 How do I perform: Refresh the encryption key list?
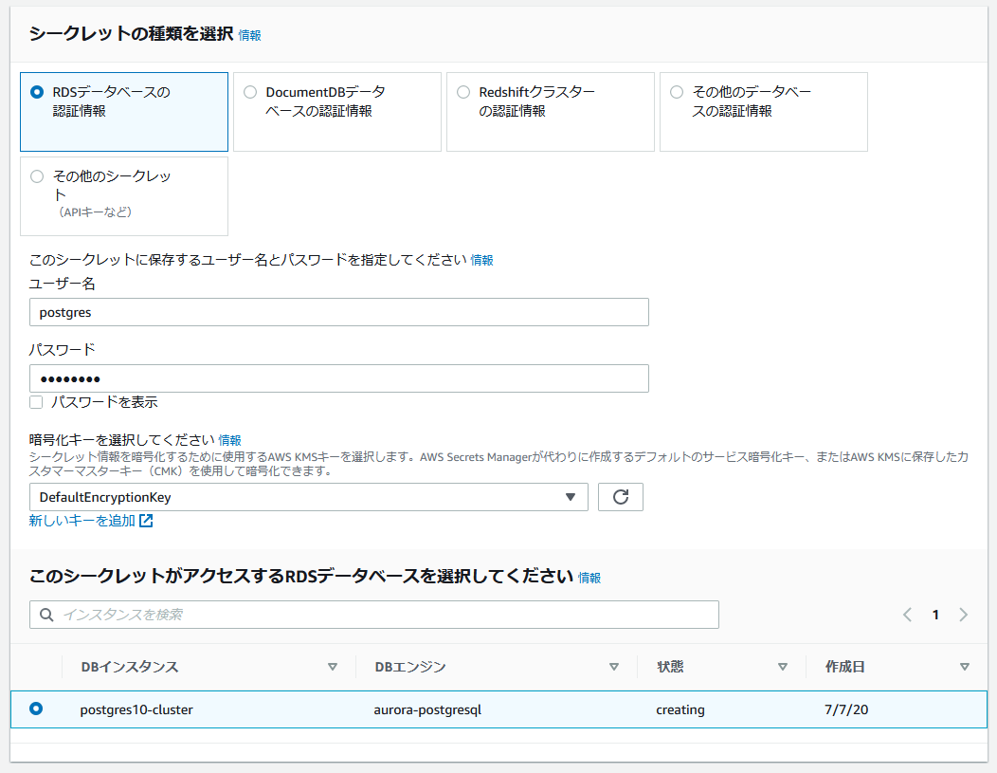pos(621,497)
